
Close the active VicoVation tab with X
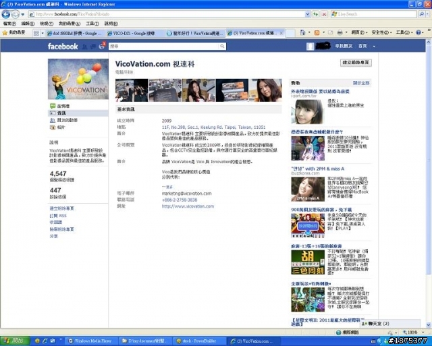click(281, 33)
